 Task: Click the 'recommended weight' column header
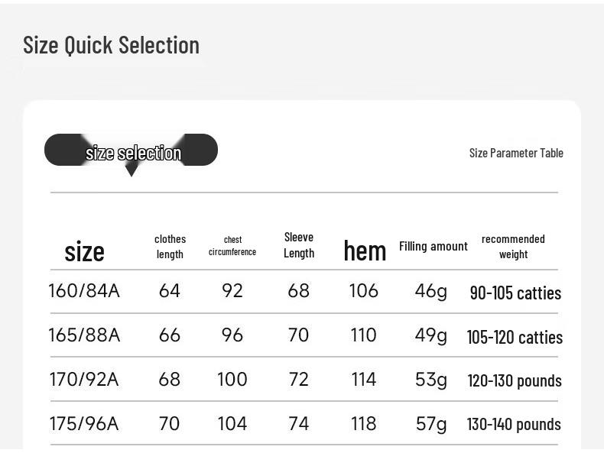click(513, 246)
